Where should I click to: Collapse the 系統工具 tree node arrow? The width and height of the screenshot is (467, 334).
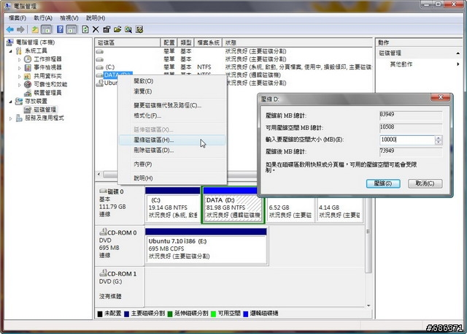[11, 51]
